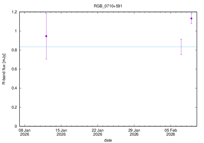Click the '15 Jan 2026' date tick label

[61, 132]
